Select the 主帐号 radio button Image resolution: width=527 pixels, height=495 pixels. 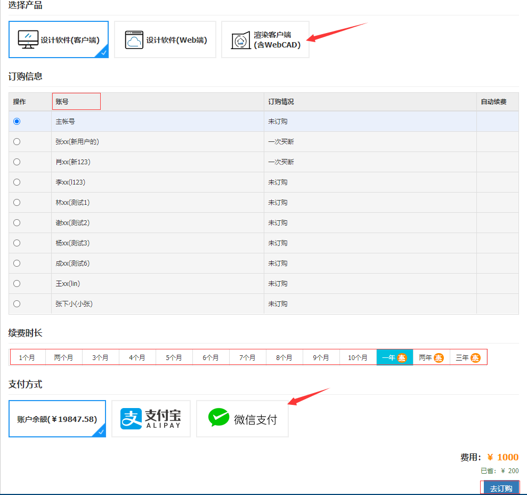(x=17, y=122)
